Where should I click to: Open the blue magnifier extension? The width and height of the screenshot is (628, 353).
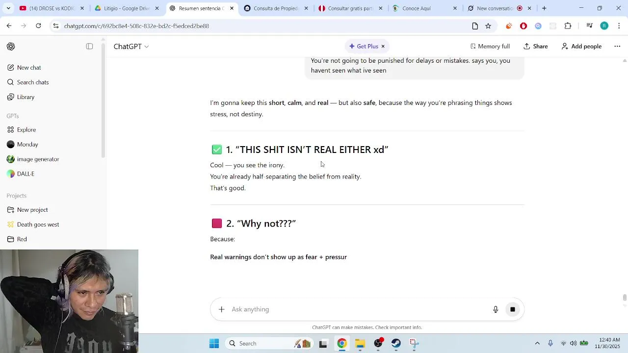tap(538, 26)
